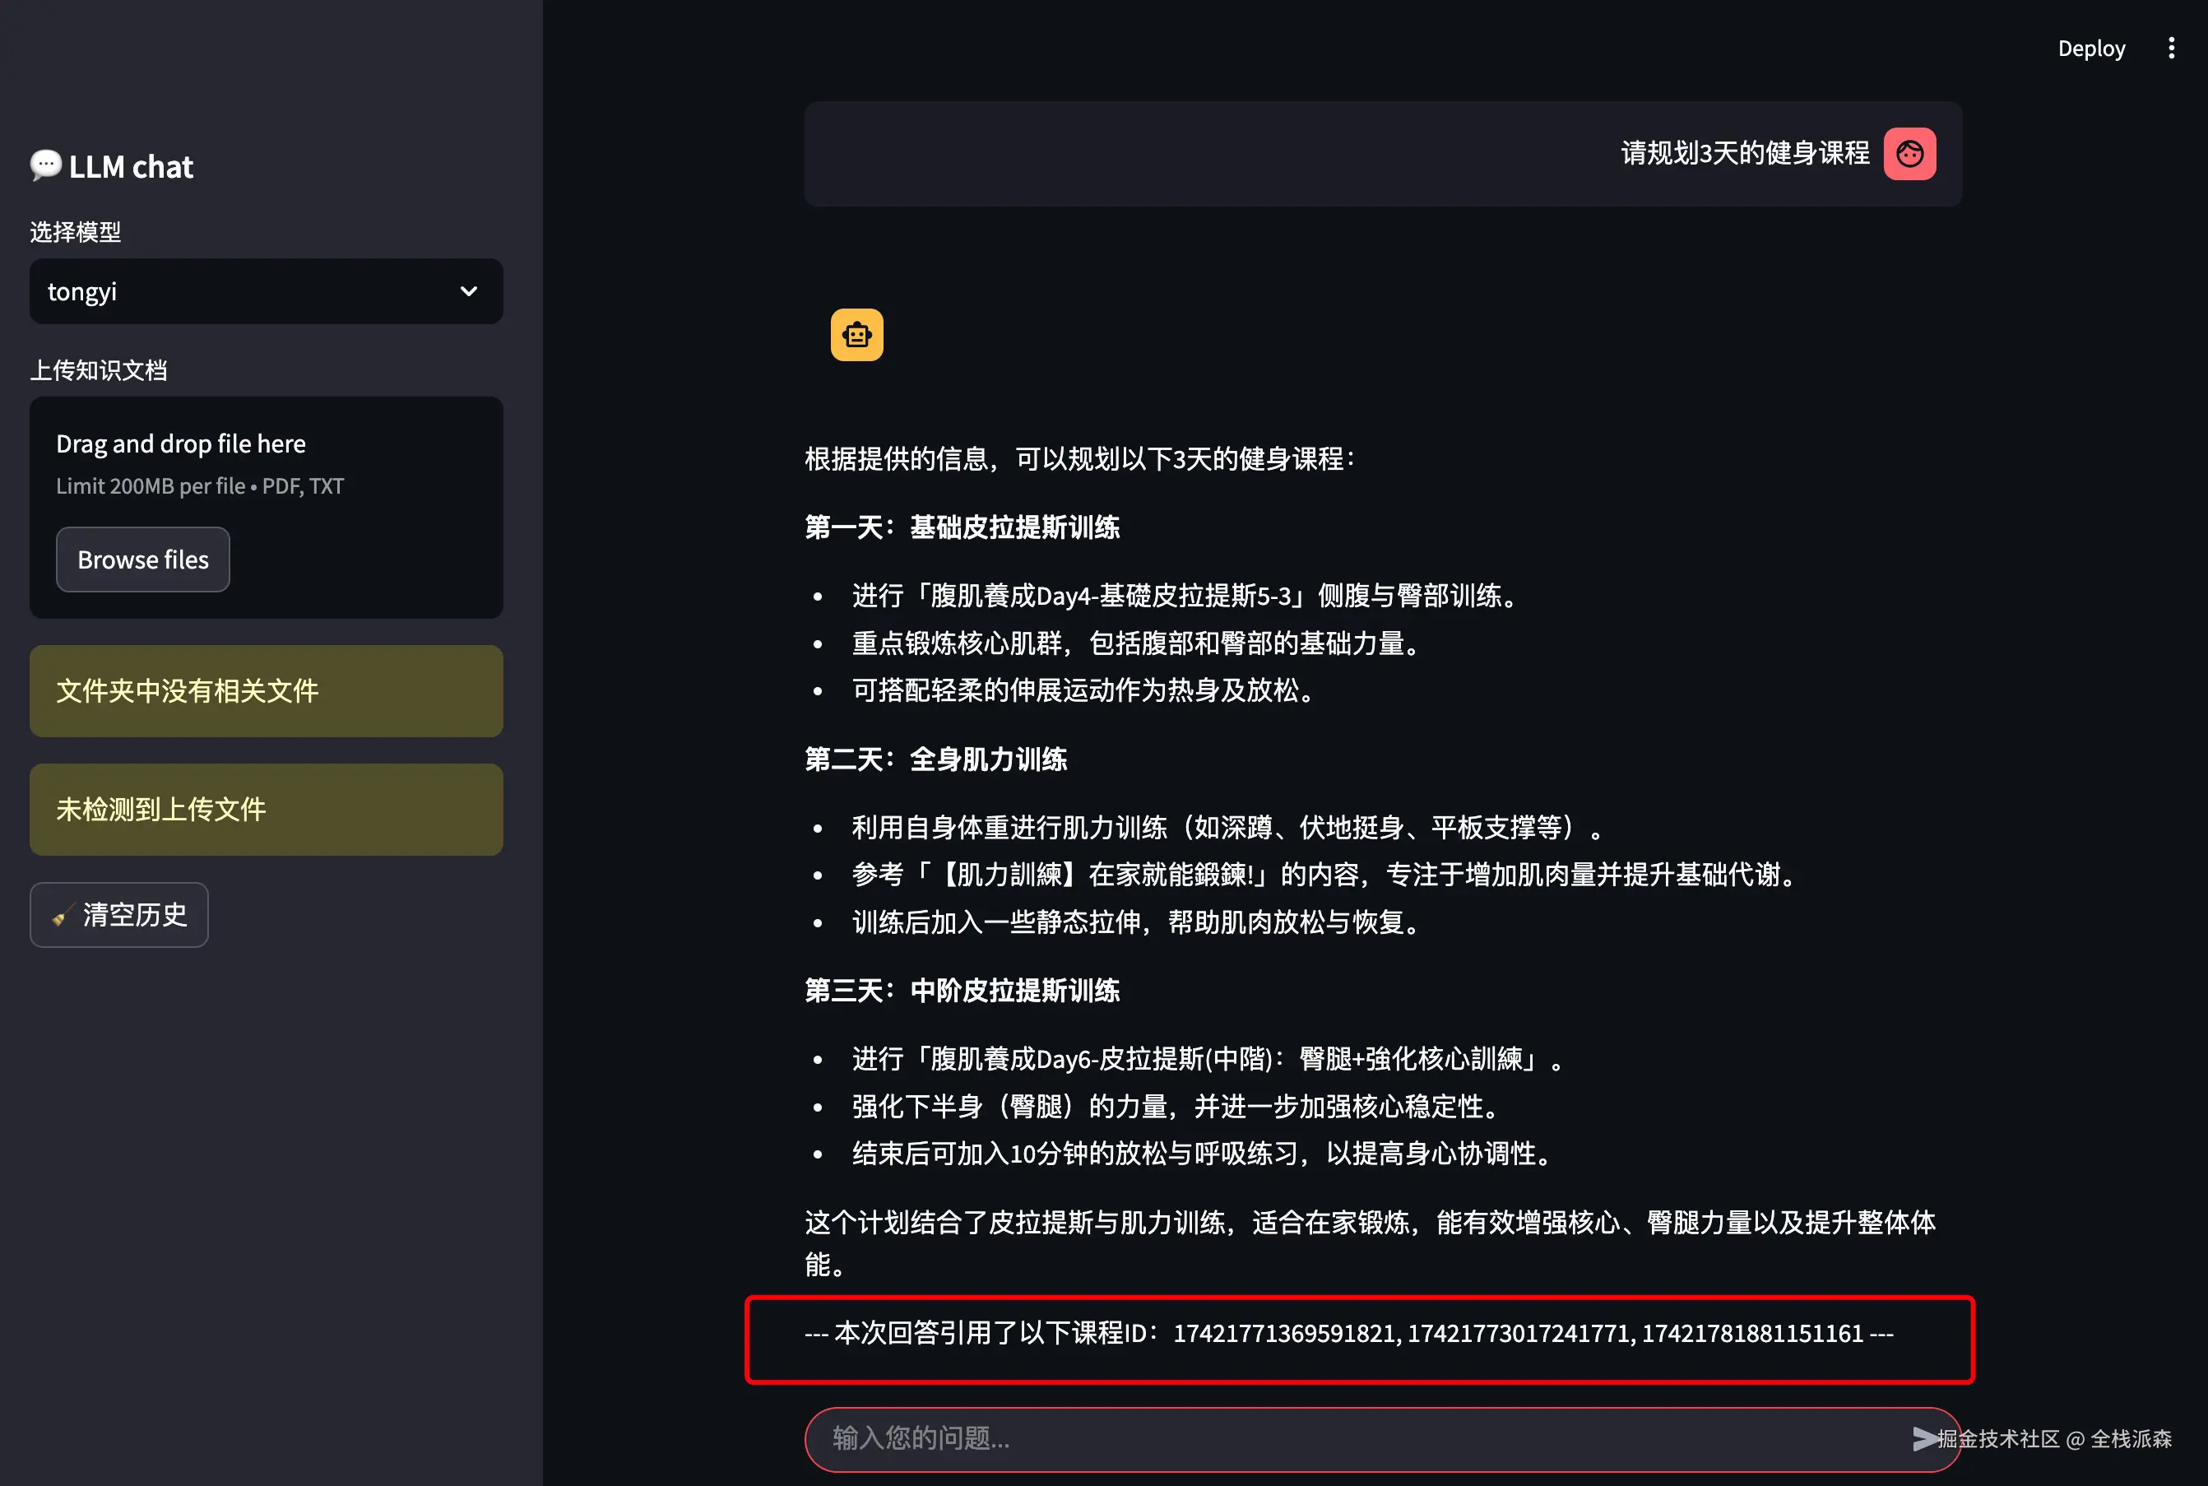
Task: Click the 选择模型 label above the selector
Action: (76, 232)
